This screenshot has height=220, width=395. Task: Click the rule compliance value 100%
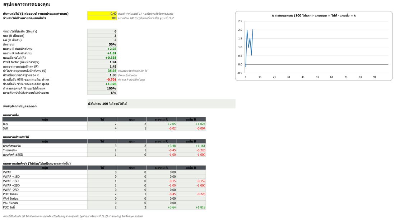102,88
